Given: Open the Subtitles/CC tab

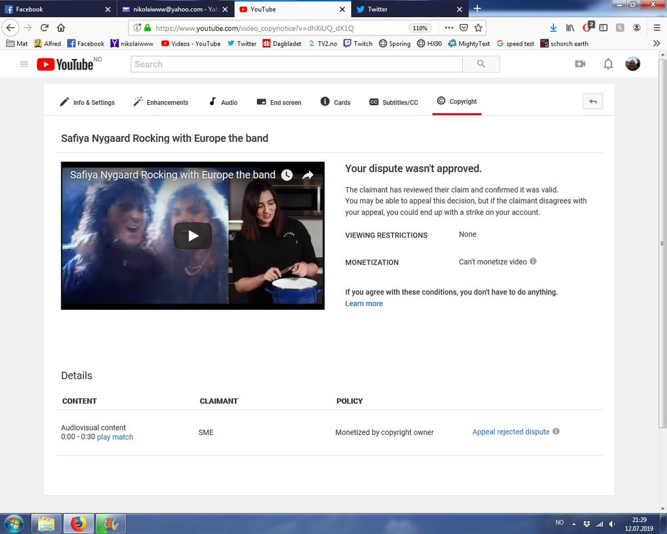Looking at the screenshot, I should (394, 102).
